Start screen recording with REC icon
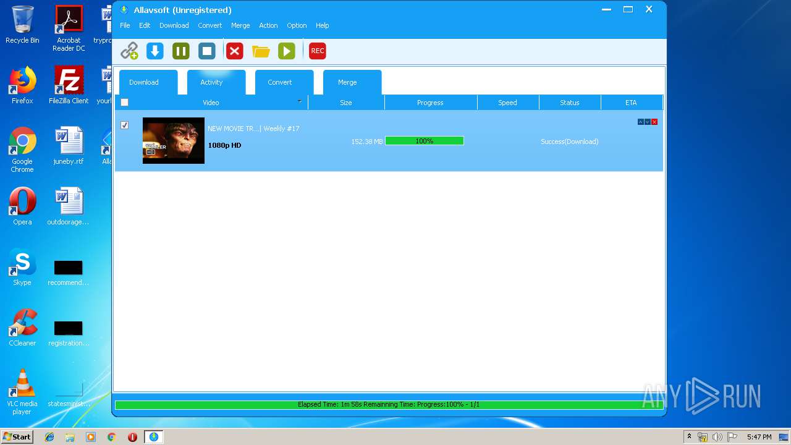Screen dimensions: 791x445 [x=318, y=51]
